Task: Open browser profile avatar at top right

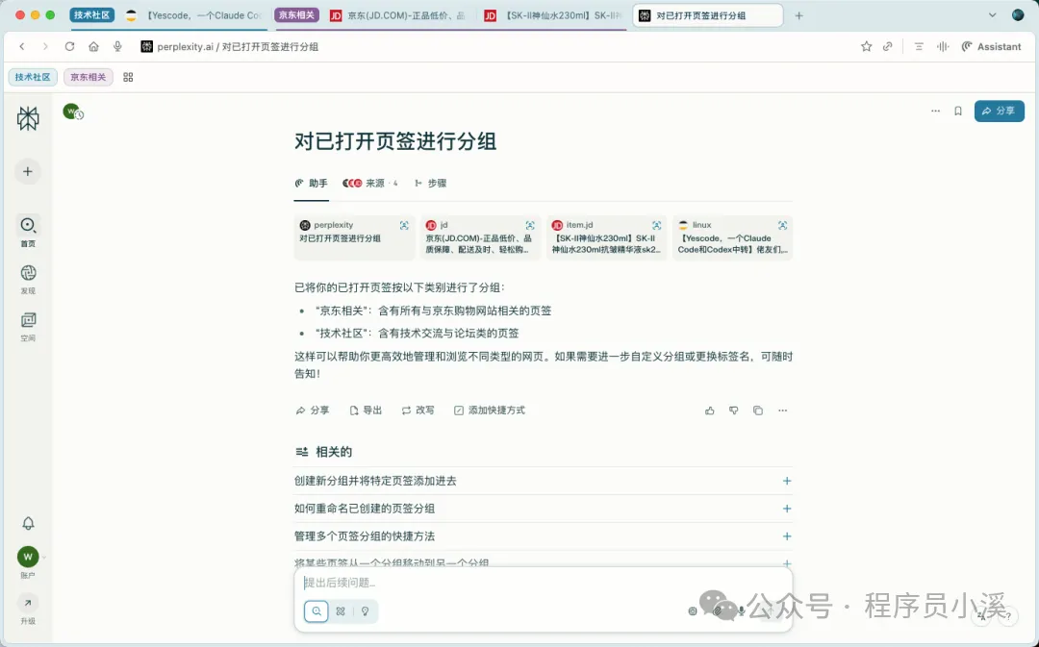Action: (x=1018, y=15)
